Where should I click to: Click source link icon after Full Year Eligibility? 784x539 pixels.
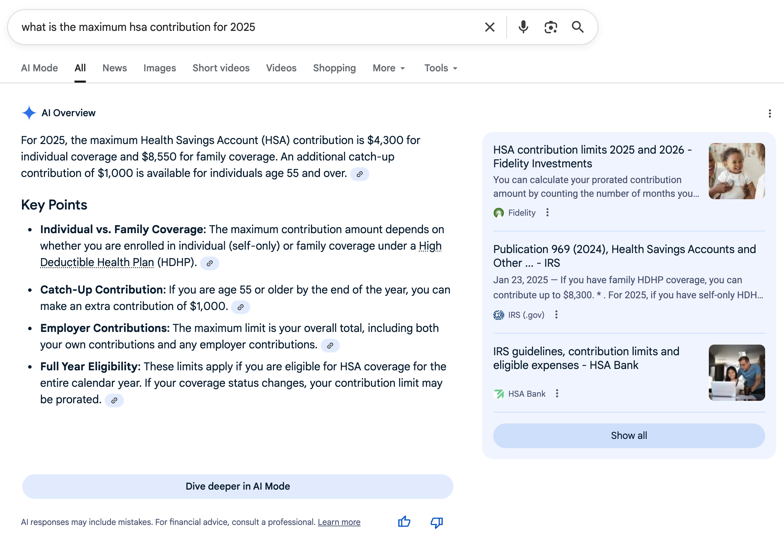(114, 400)
